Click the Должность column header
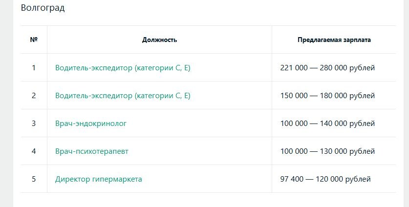The width and height of the screenshot is (409, 207). pyautogui.click(x=159, y=40)
